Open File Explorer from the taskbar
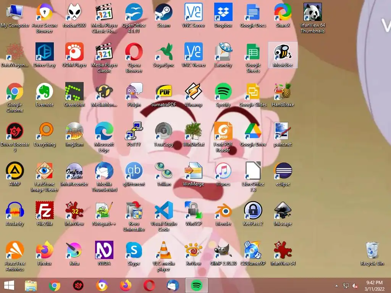The image size is (391, 293). pyautogui.click(x=31, y=285)
